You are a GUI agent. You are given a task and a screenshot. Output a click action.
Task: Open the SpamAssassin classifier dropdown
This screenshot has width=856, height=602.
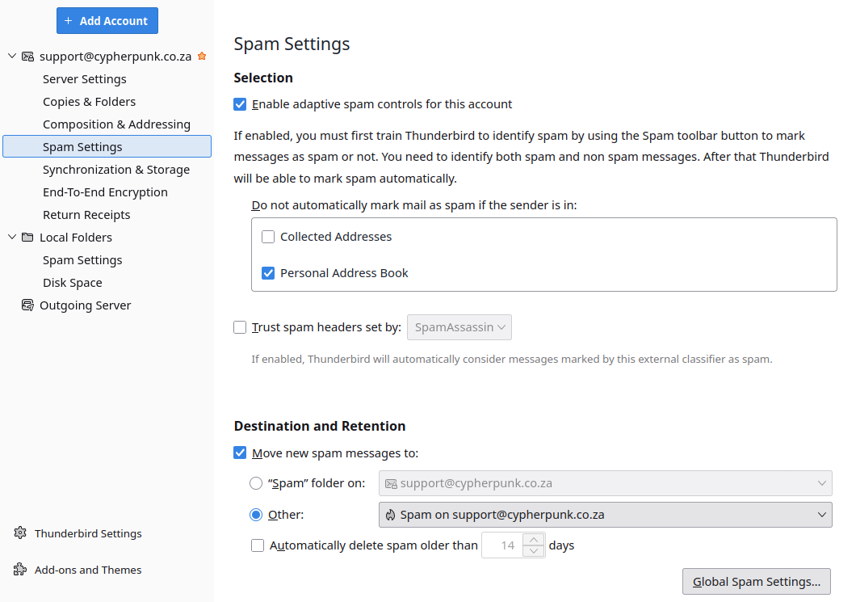[x=459, y=327]
